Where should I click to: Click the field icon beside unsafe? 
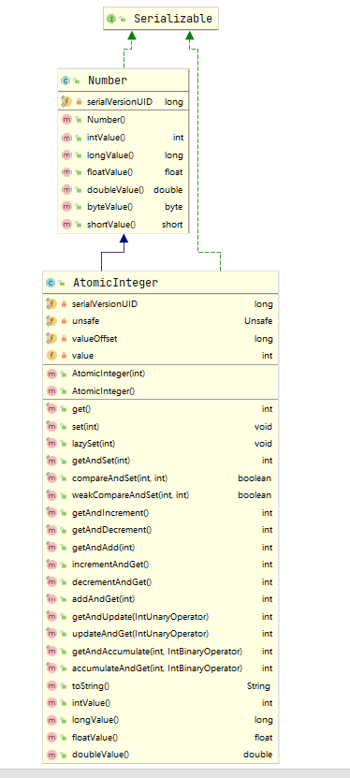[51, 321]
